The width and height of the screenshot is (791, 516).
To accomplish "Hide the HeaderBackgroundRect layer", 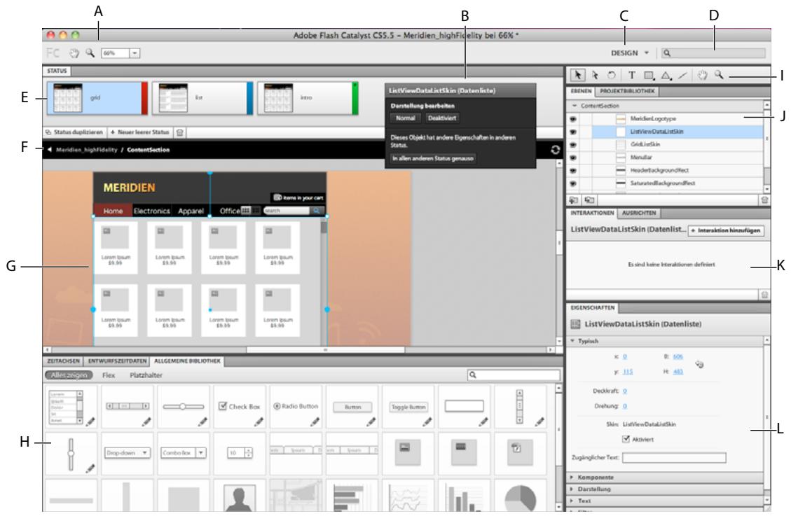I will pos(573,171).
